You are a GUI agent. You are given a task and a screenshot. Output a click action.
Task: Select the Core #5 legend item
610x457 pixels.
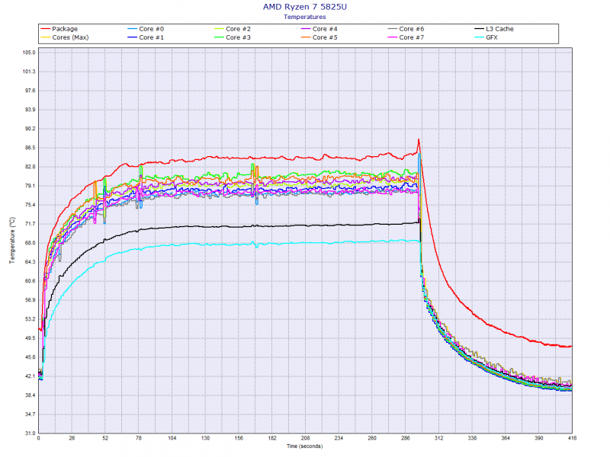326,37
